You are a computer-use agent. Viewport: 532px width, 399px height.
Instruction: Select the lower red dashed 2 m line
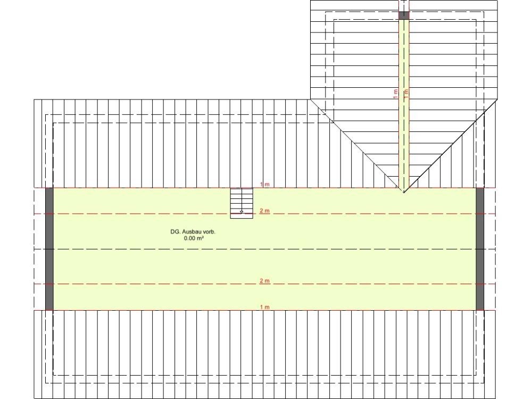point(264,284)
